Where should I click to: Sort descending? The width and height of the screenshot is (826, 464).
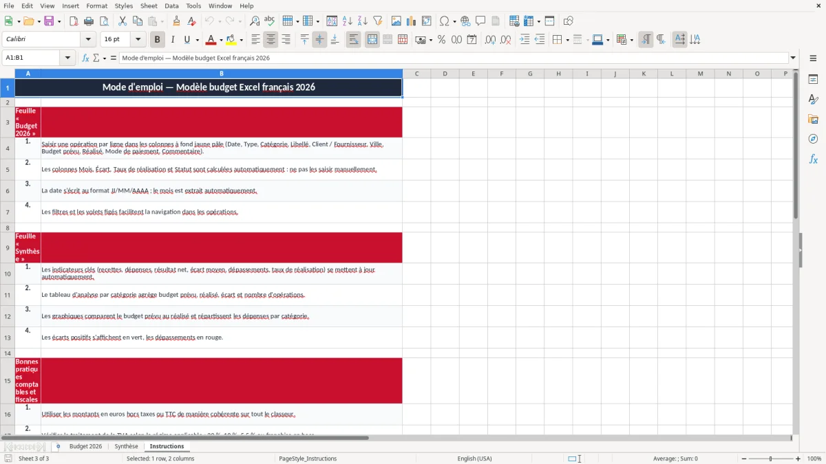click(363, 21)
